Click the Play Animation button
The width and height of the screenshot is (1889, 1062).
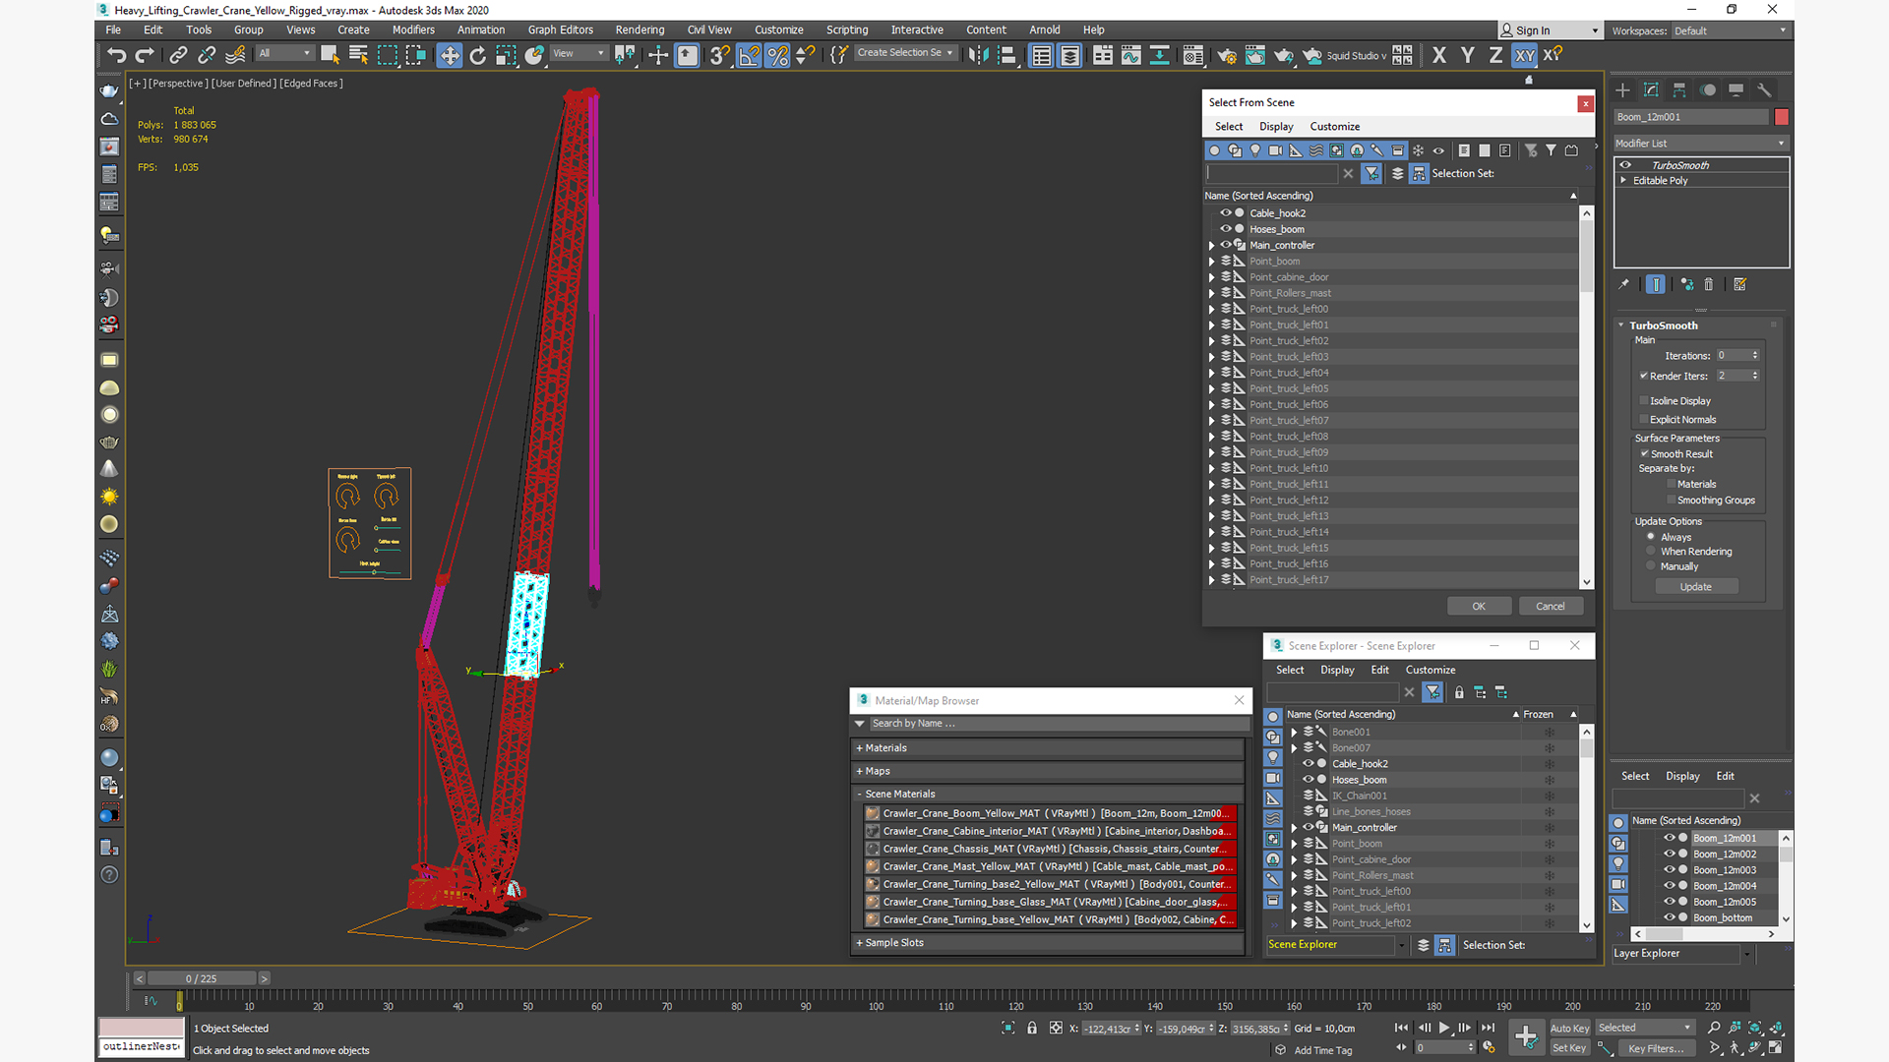(1444, 1028)
